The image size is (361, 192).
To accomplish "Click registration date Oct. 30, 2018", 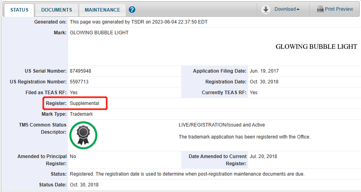I will tap(264, 82).
